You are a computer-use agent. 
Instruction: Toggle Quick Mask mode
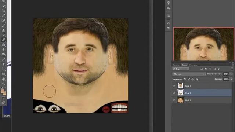4,98
